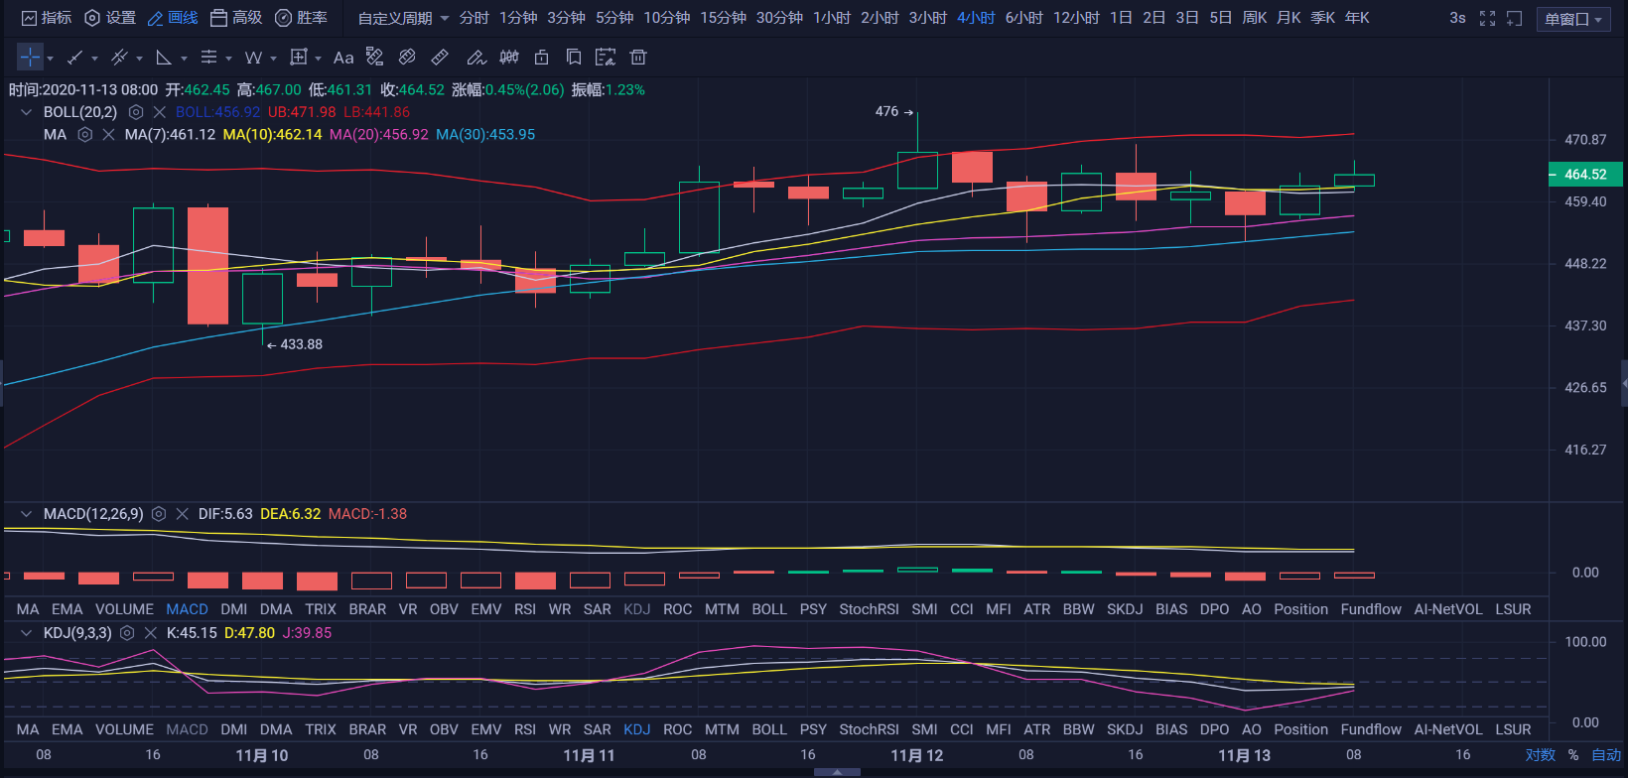Enter fullscreen with the expand arrows icon
Viewport: 1628px width, 778px height.
1487,18
